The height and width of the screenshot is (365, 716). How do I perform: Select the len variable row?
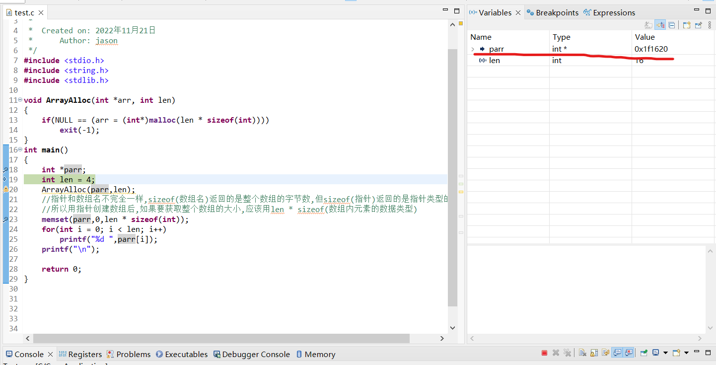click(x=591, y=60)
